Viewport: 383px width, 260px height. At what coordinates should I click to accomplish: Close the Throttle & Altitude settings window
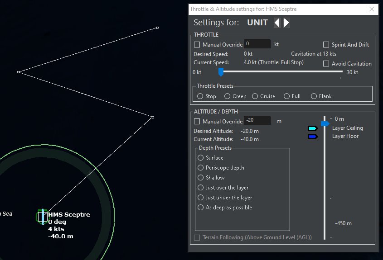pyautogui.click(x=372, y=9)
